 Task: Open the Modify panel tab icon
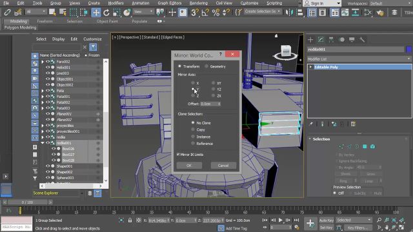click(x=321, y=39)
